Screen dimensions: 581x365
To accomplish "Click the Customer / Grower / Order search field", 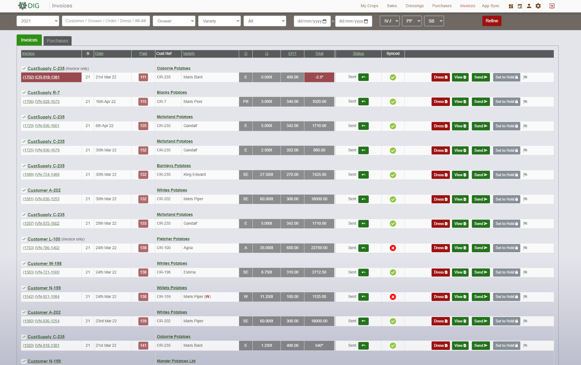I will pyautogui.click(x=106, y=21).
